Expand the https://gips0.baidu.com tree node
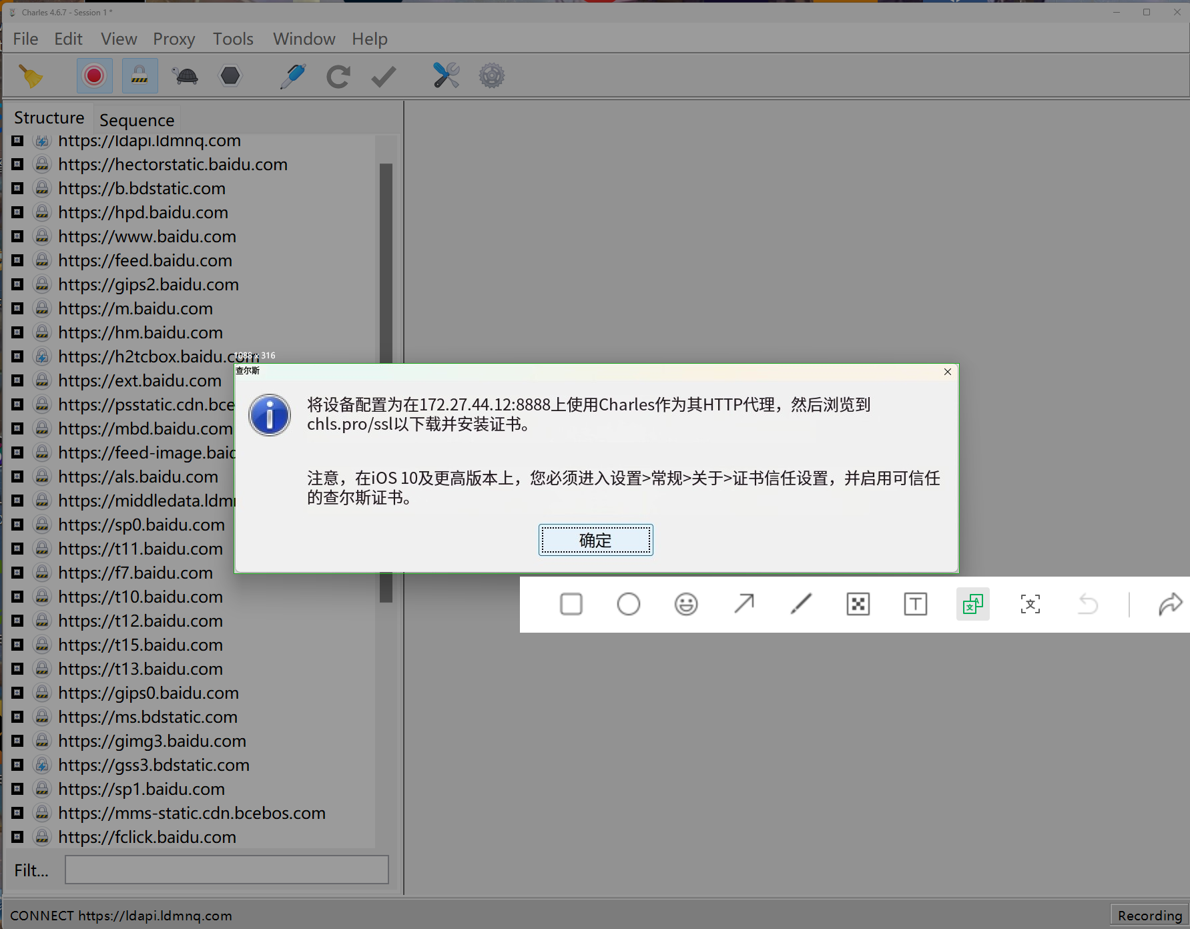This screenshot has width=1190, height=929. coord(18,693)
